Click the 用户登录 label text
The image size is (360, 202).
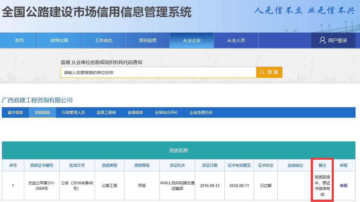pyautogui.click(x=338, y=41)
